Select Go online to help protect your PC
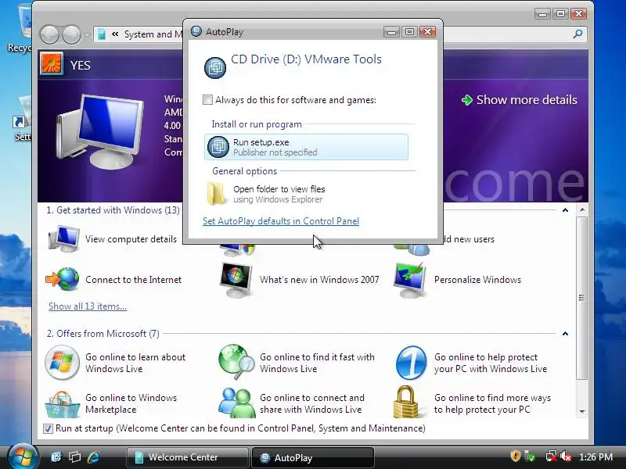626x469 pixels. click(491, 363)
